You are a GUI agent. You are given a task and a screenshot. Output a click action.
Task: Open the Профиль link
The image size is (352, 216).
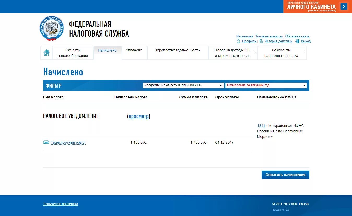click(249, 41)
